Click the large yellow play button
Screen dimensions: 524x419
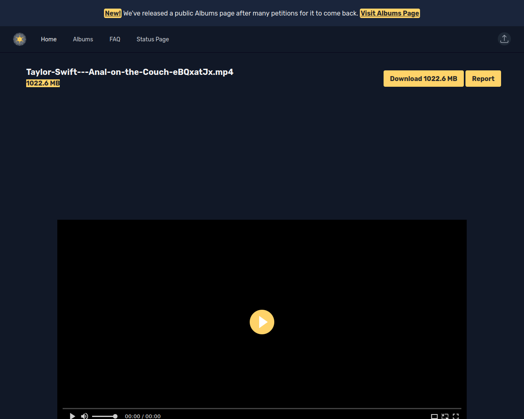click(262, 322)
